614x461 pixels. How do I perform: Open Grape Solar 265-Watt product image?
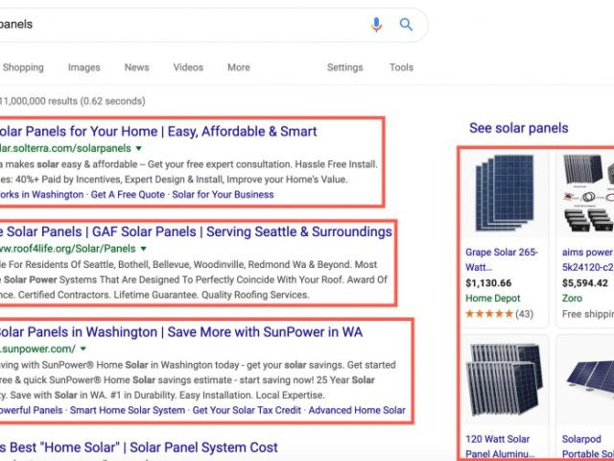click(x=503, y=194)
